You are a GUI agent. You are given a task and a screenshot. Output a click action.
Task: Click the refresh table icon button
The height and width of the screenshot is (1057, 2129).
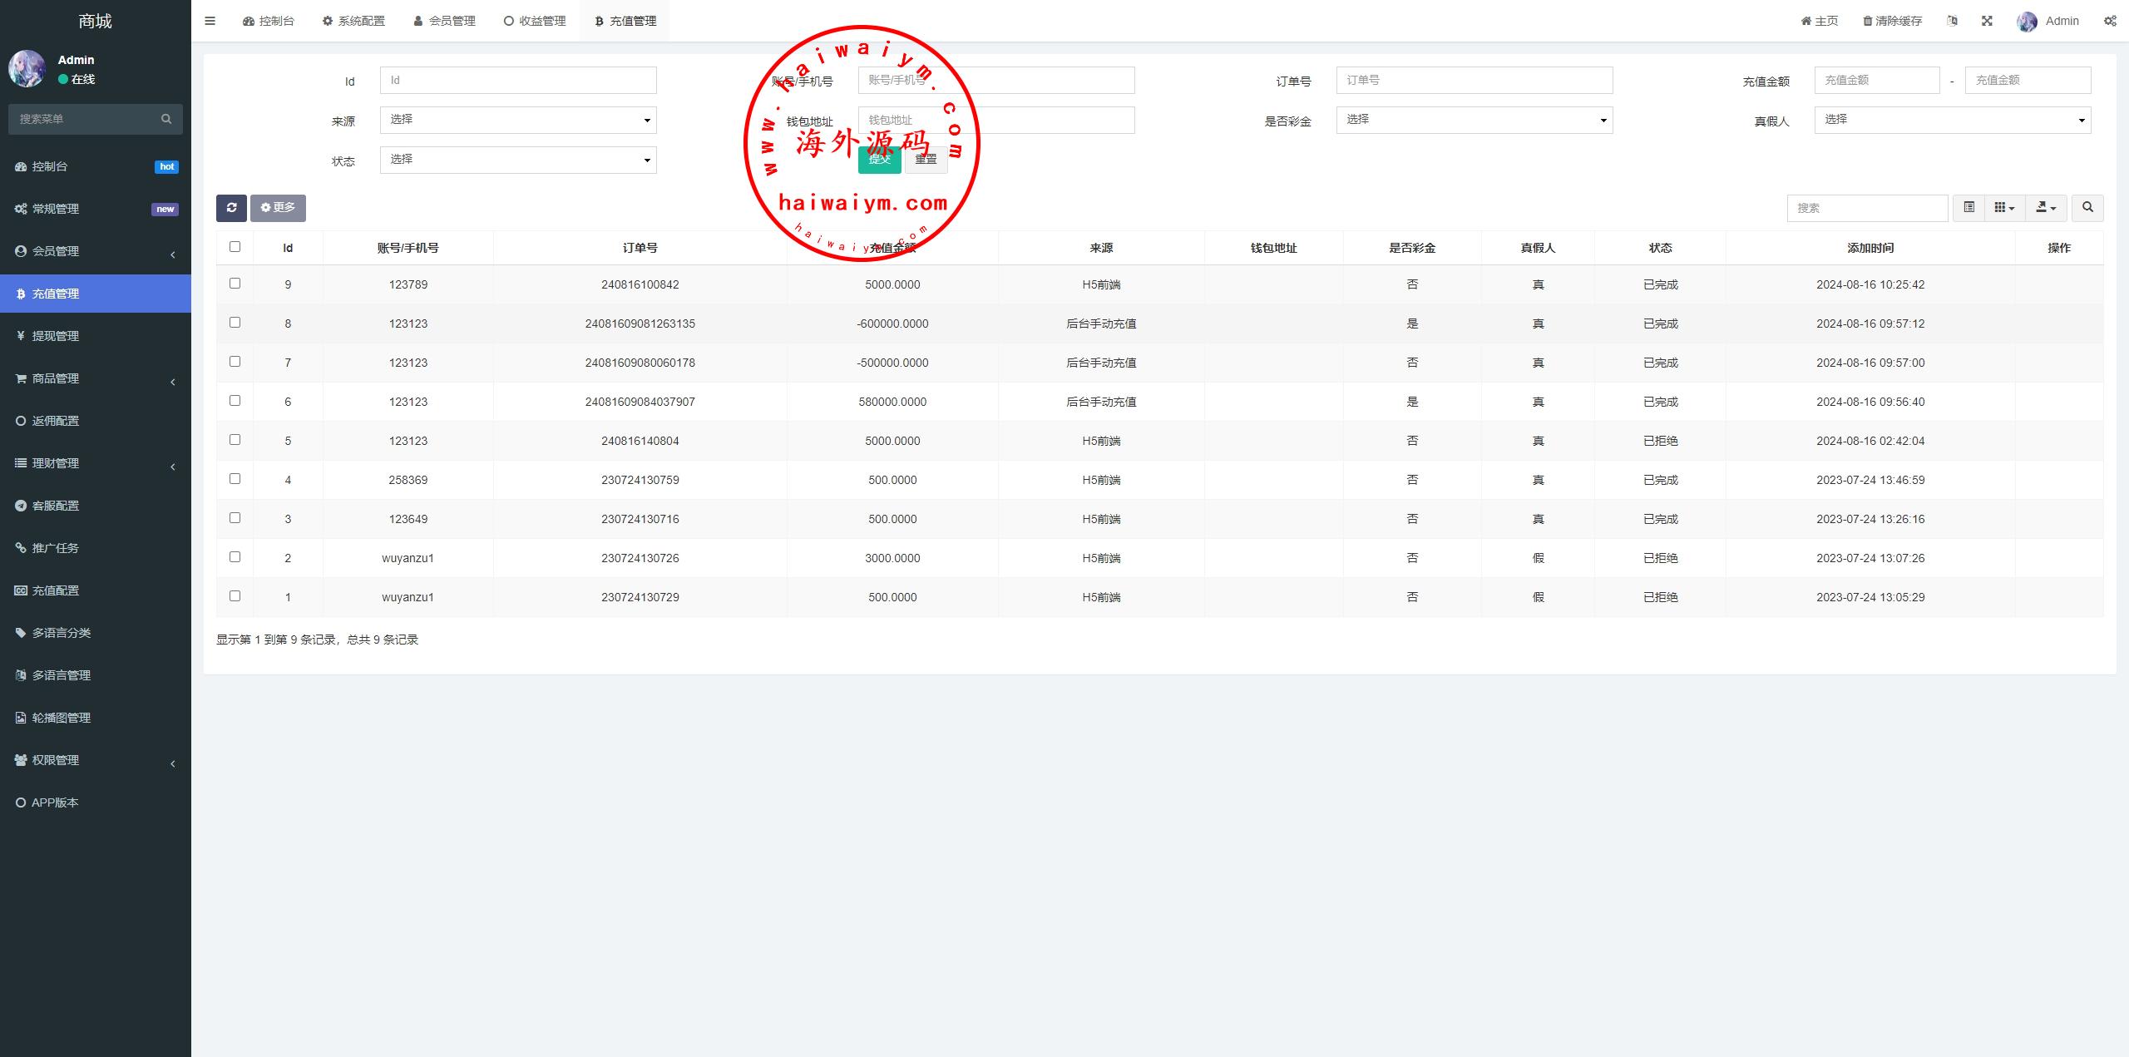tap(231, 208)
